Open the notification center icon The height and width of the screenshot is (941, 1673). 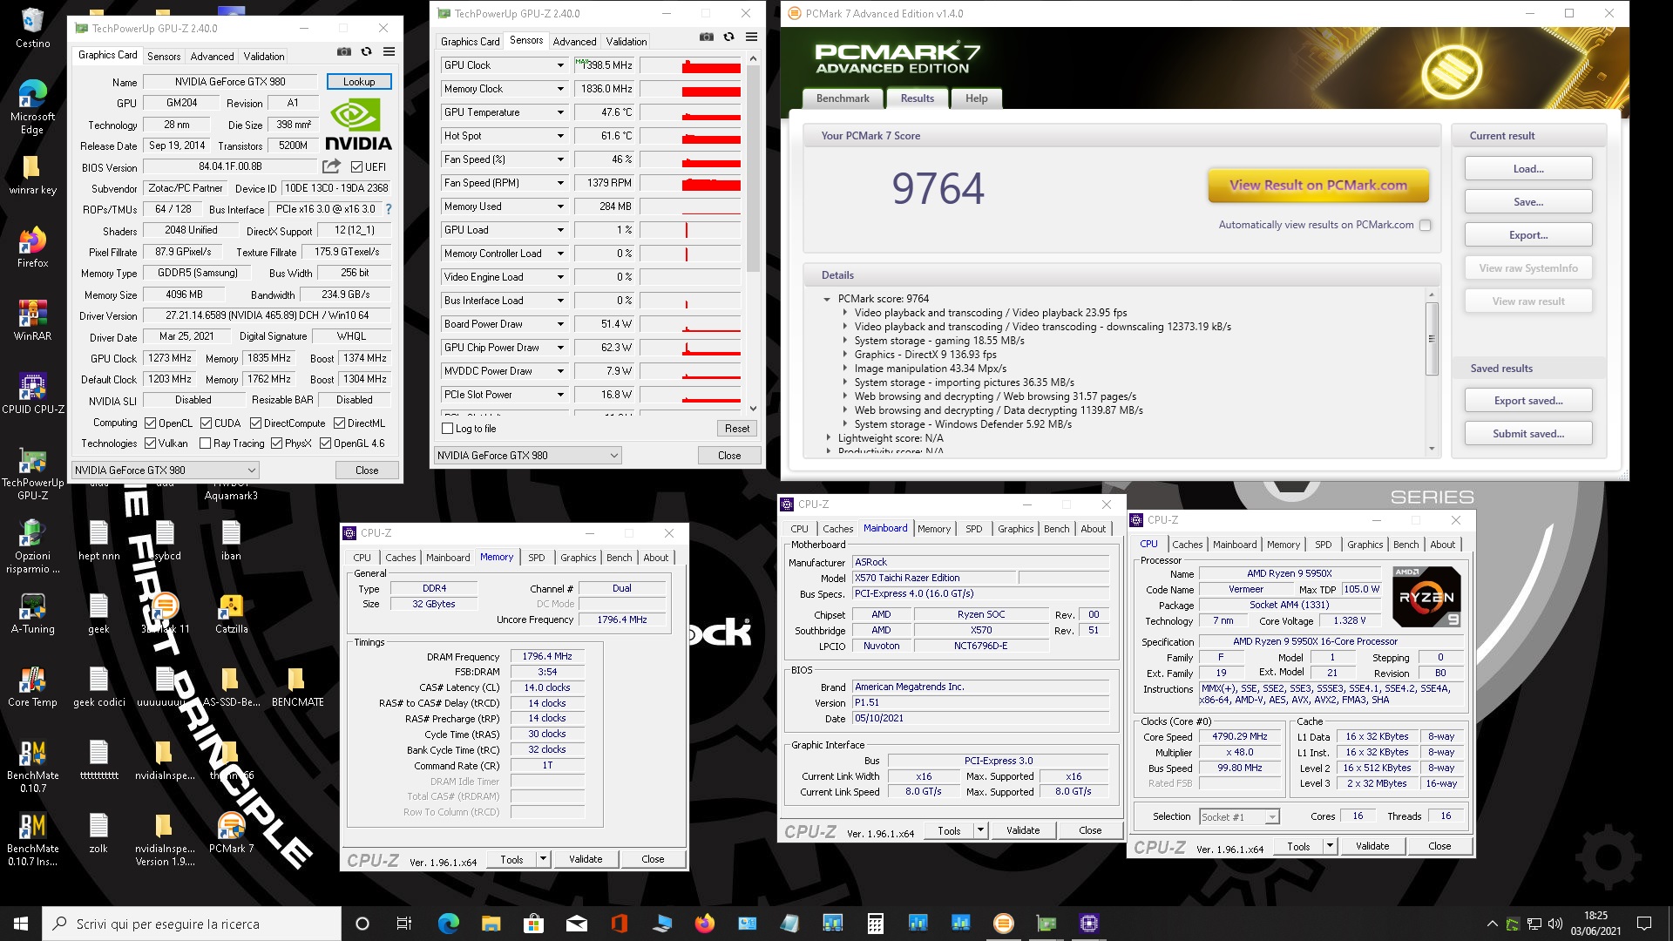coord(1644,924)
